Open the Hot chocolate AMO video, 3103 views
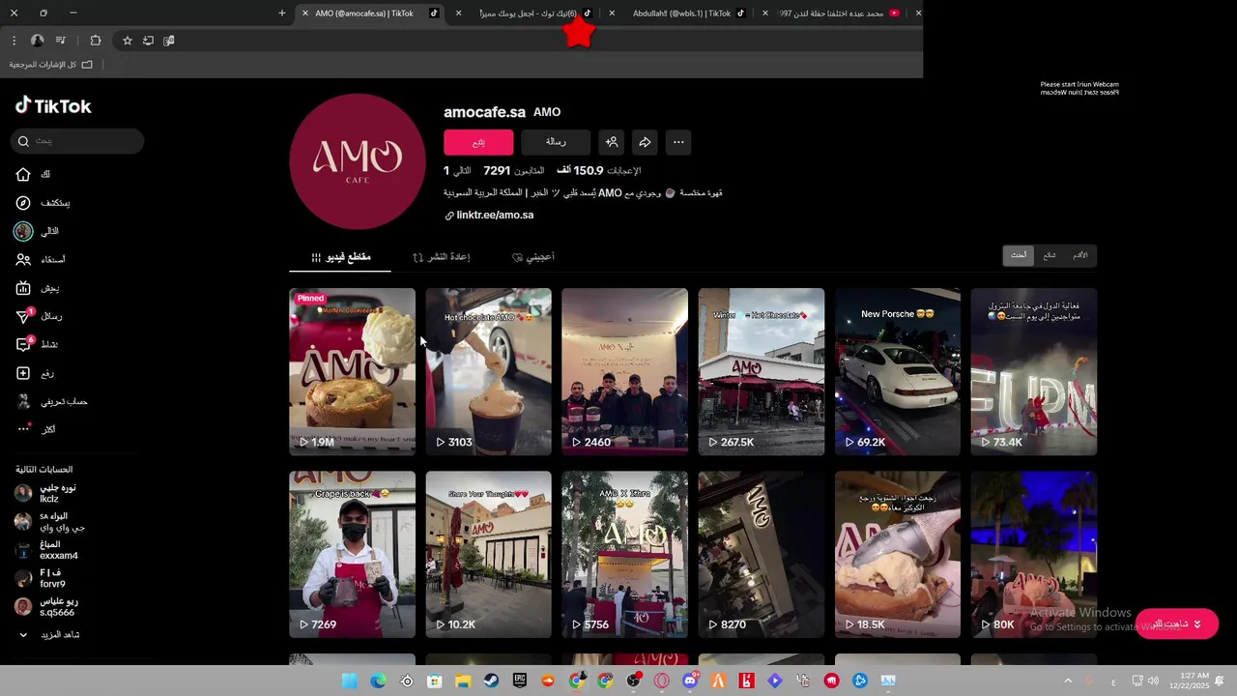Image resolution: width=1237 pixels, height=696 pixels. [488, 371]
